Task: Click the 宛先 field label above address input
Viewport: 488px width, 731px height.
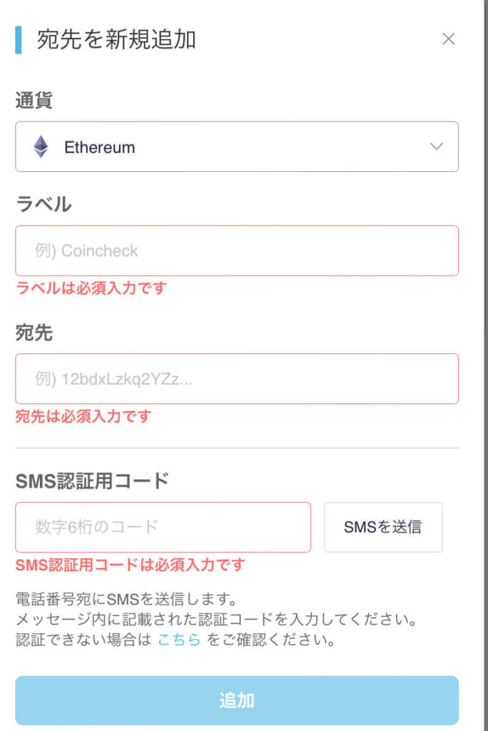Action: point(34,333)
